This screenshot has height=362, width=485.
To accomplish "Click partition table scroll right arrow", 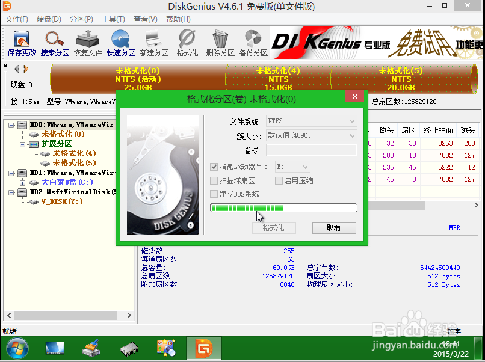I will tap(477, 205).
